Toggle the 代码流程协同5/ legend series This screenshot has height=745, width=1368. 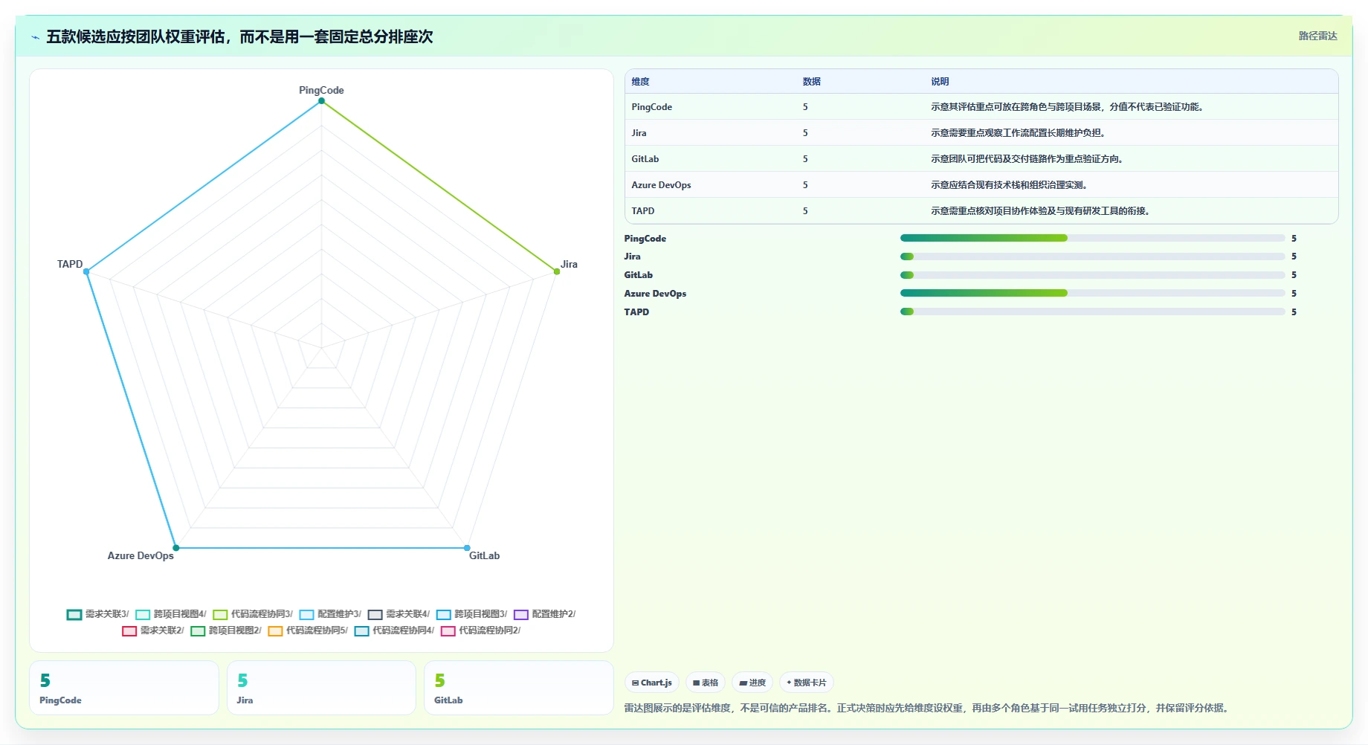pyautogui.click(x=308, y=630)
